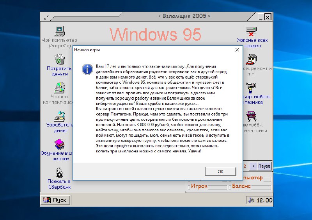Click the blue information icon in dialog

(x=87, y=69)
